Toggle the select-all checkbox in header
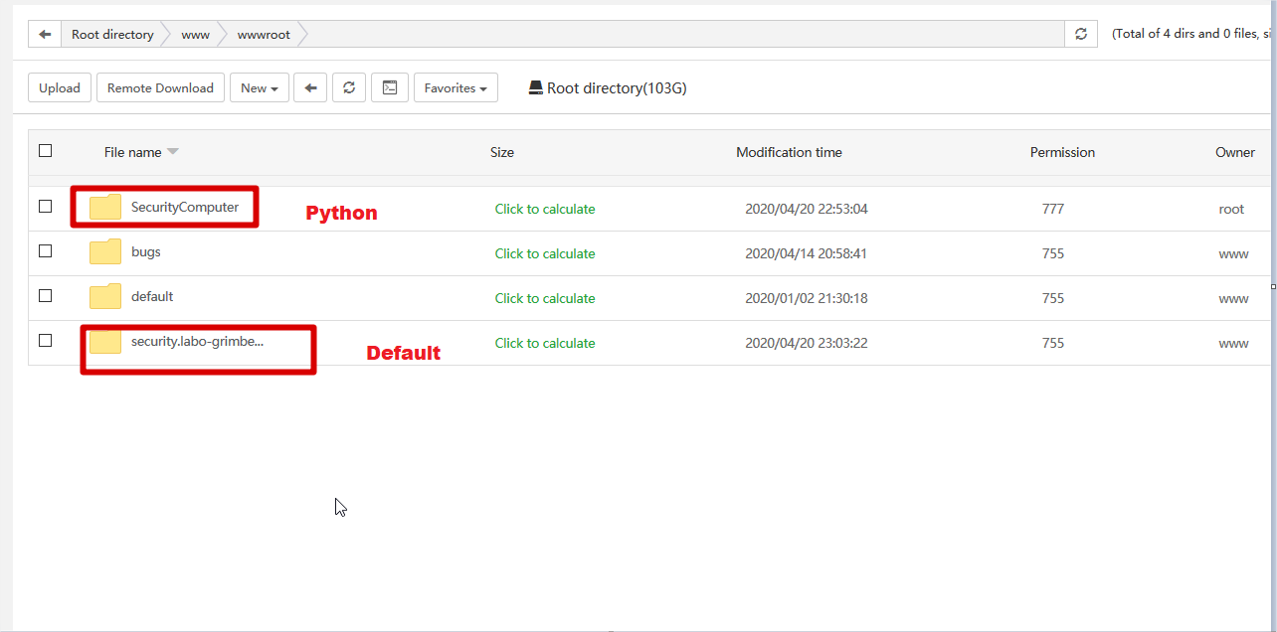The width and height of the screenshot is (1277, 632). [45, 151]
